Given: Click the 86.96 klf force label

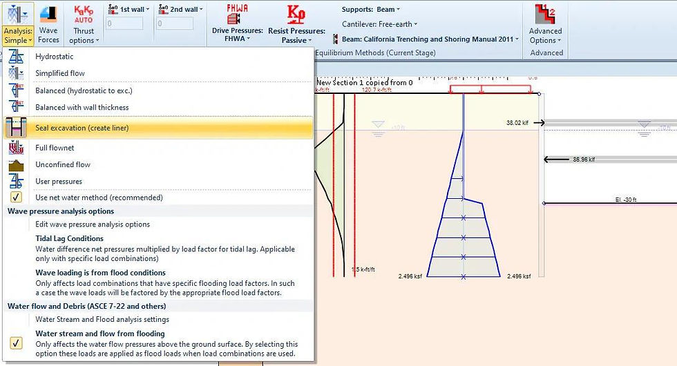Looking at the screenshot, I should 584,160.
